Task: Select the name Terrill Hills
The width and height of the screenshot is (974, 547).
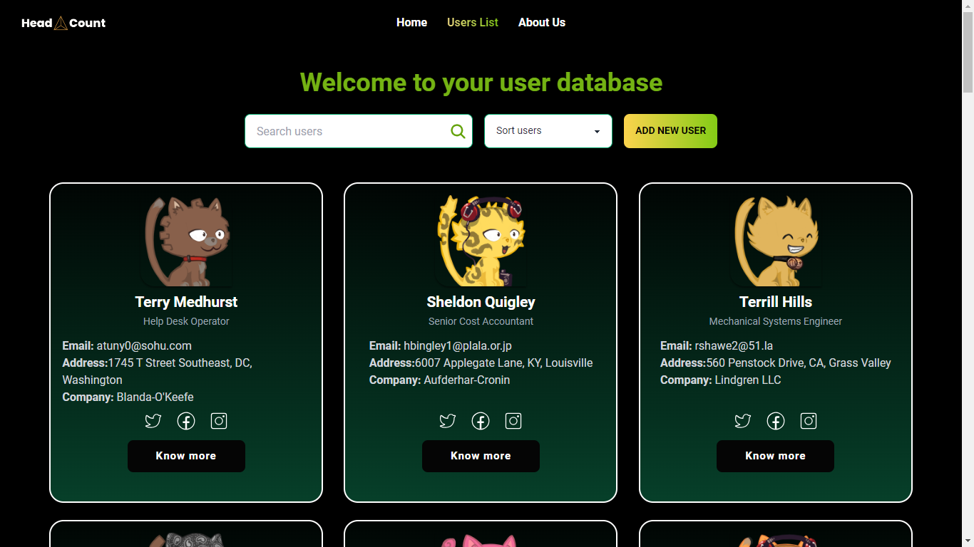Action: [x=776, y=302]
